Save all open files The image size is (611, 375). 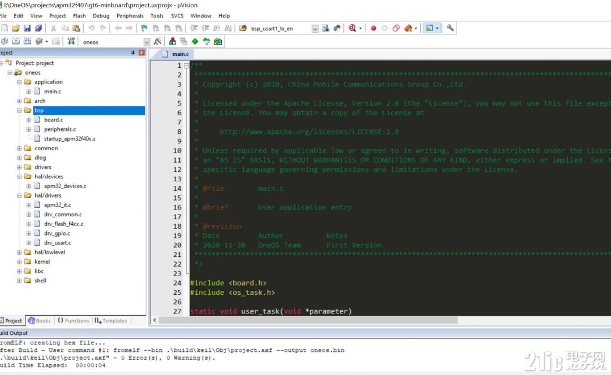[38, 28]
